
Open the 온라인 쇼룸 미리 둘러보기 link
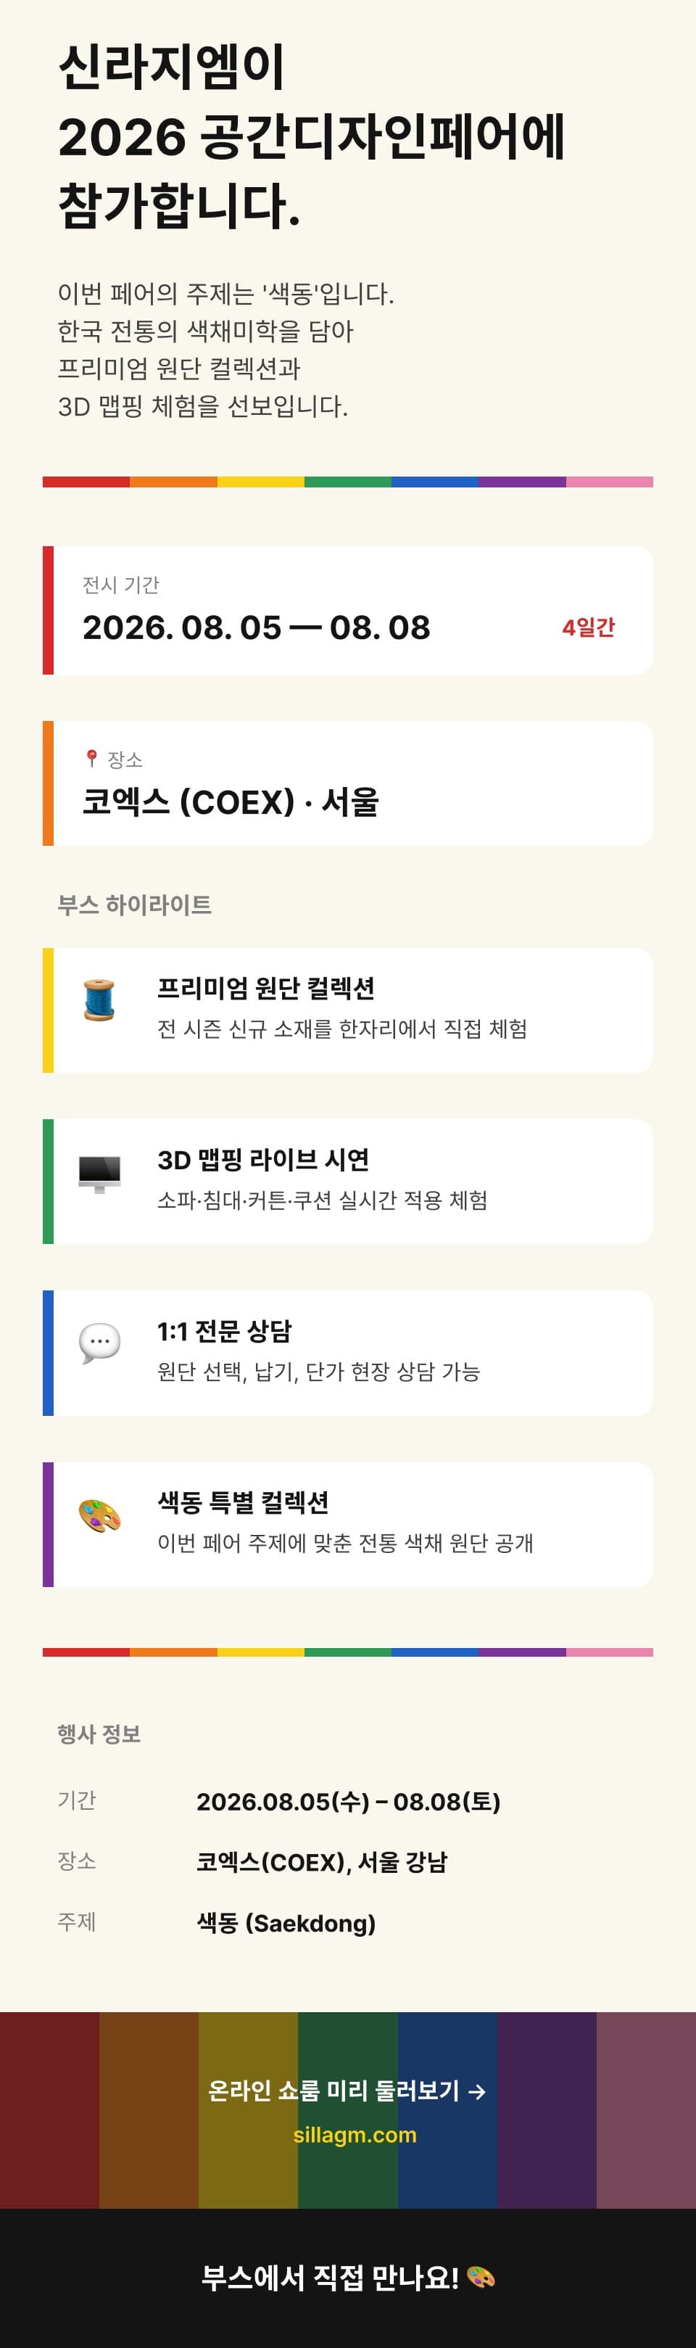347,2090
